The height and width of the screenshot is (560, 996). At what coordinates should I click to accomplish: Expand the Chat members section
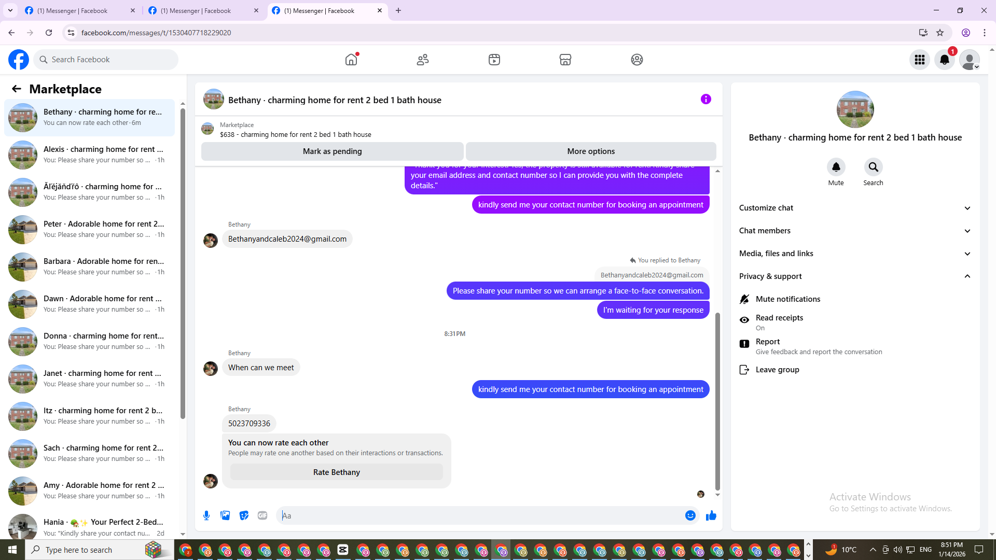pos(854,231)
